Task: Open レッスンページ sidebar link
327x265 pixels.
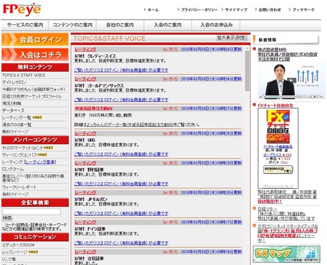Action: click(14, 252)
